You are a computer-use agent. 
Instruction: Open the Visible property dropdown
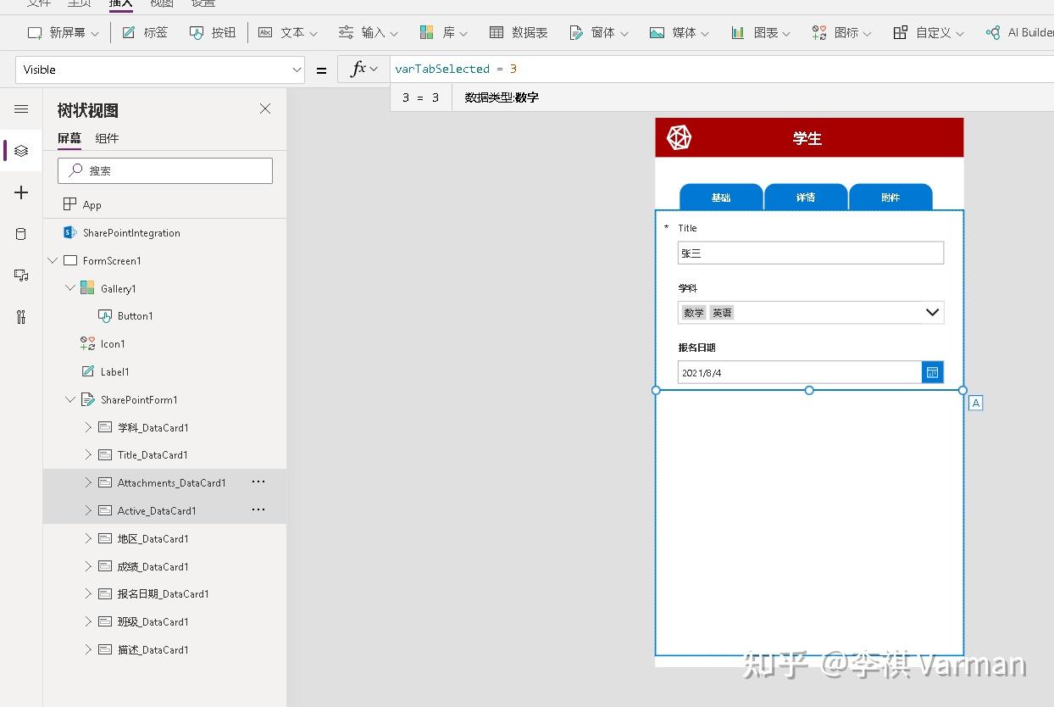(x=298, y=70)
